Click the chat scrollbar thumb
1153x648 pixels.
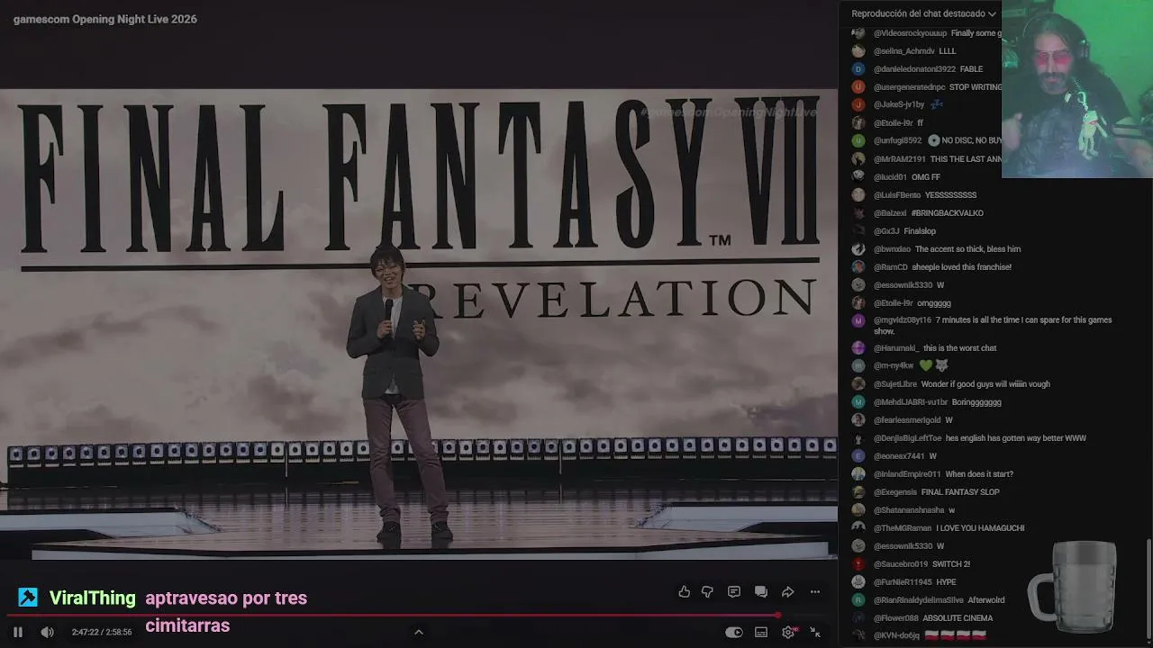coord(1148,589)
